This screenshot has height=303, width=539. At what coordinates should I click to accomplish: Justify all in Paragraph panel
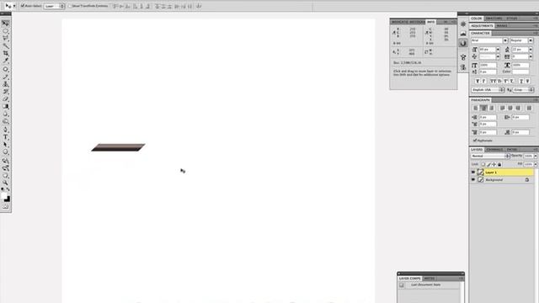pyautogui.click(x=529, y=109)
